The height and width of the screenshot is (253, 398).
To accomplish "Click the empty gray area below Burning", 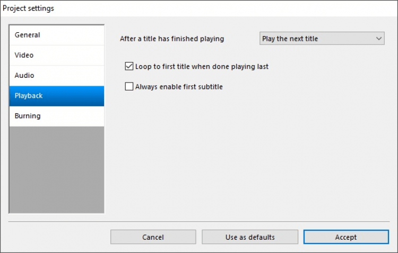I will (x=56, y=169).
